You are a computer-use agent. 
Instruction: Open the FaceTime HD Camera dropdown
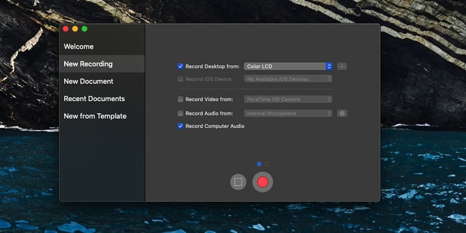tap(288, 99)
